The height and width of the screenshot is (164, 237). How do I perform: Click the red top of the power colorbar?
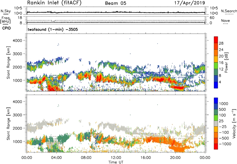click(x=216, y=40)
